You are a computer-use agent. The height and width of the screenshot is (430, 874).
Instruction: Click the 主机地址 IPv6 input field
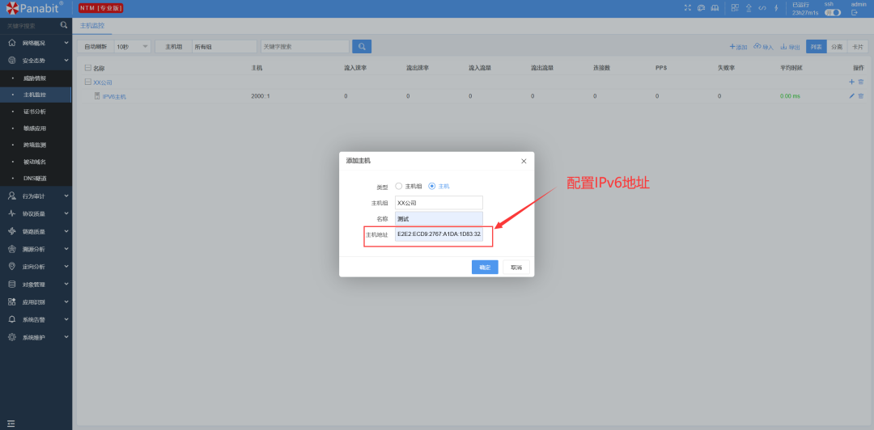coord(439,235)
